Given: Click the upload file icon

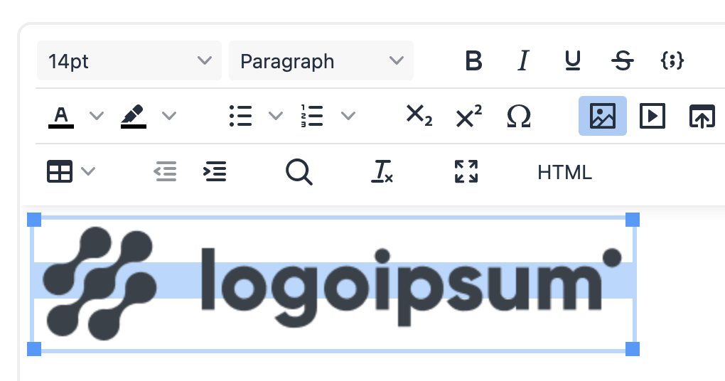Looking at the screenshot, I should click(702, 115).
